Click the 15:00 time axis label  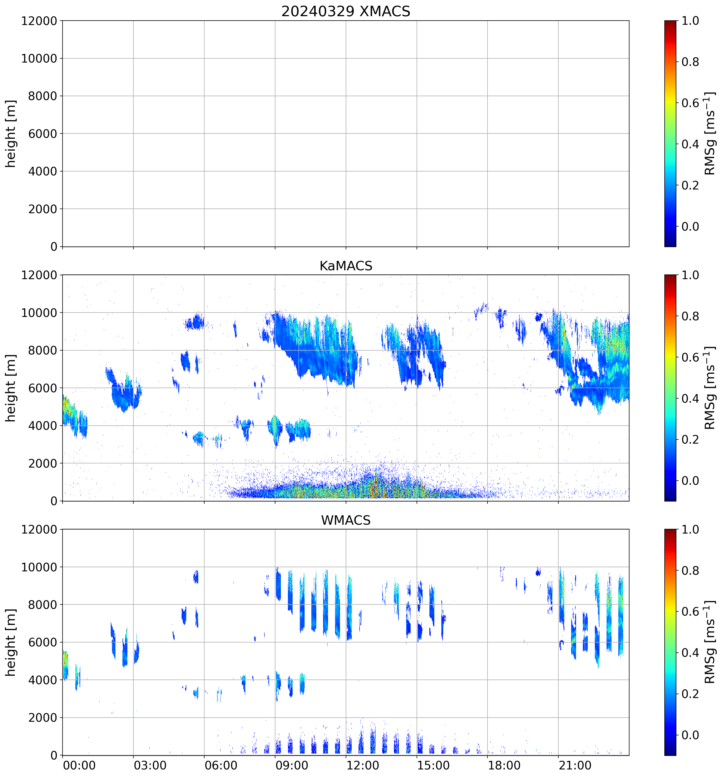coord(433,765)
